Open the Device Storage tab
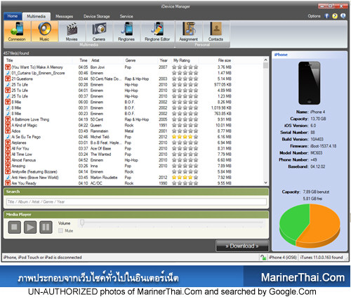The height and width of the screenshot is (304, 351). [x=97, y=16]
